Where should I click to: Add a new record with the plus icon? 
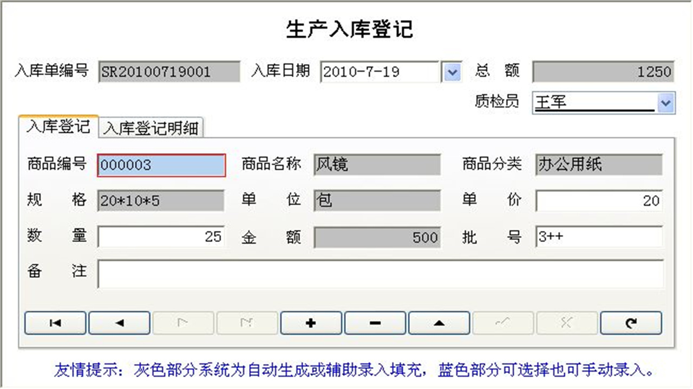tap(311, 323)
